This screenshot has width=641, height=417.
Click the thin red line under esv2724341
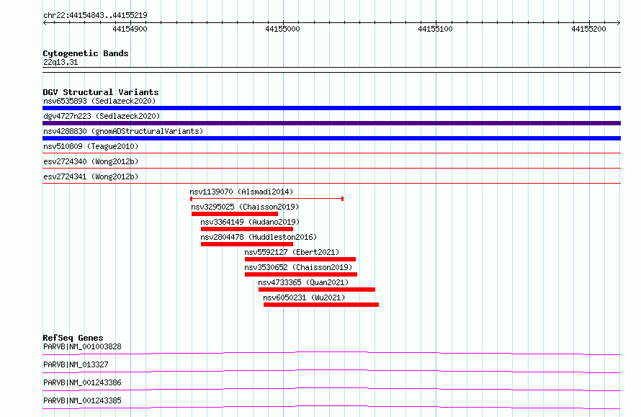331,184
